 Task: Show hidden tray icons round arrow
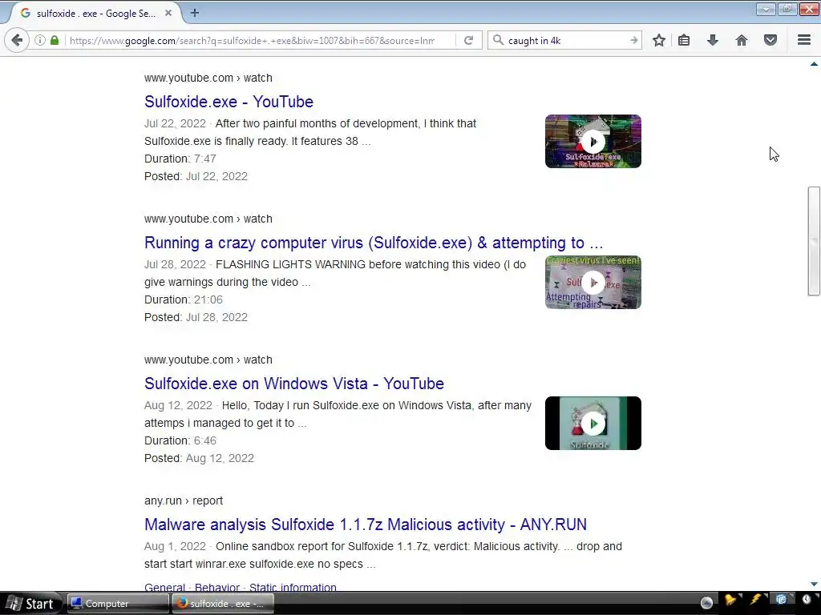(706, 603)
